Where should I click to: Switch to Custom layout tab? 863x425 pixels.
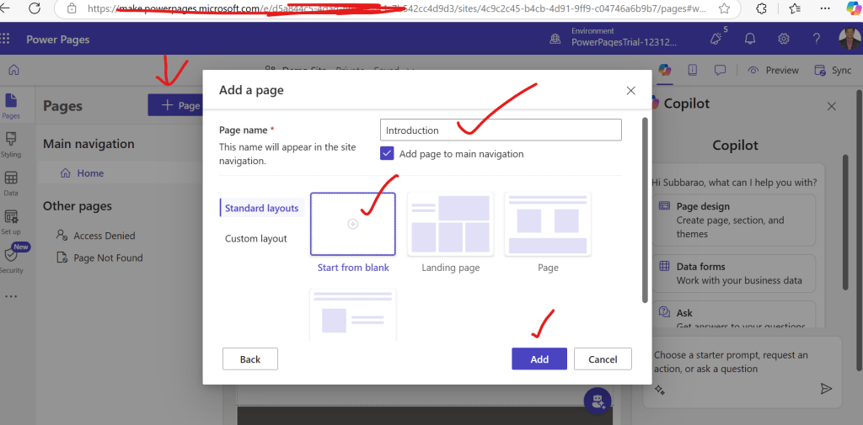(256, 238)
